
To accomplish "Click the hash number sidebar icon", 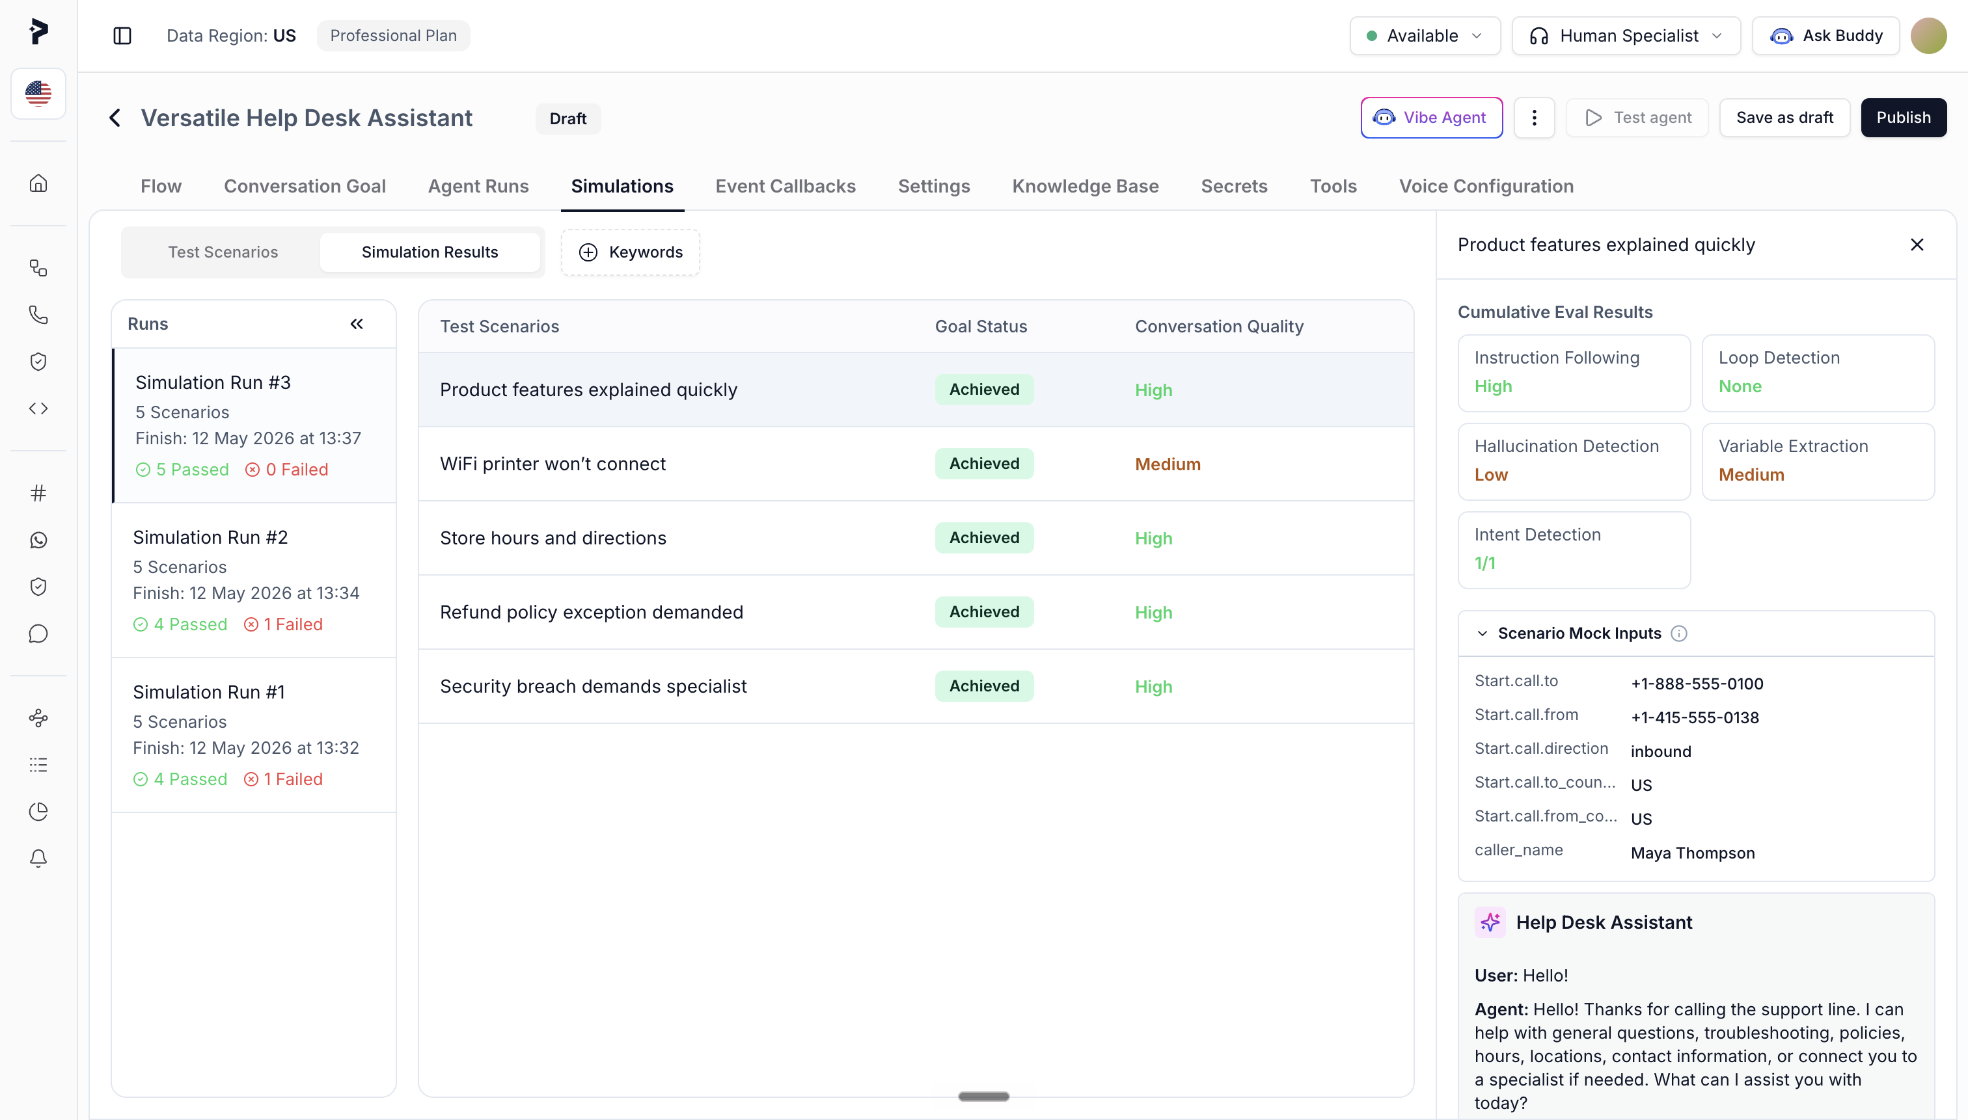I will pos(38,493).
